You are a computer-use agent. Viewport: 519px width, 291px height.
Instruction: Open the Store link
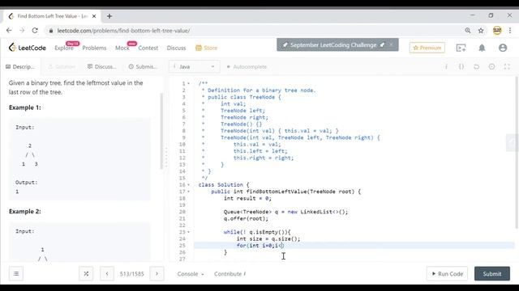point(206,48)
